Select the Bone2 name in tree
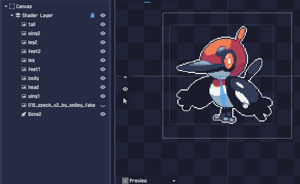 pyautogui.click(x=35, y=114)
